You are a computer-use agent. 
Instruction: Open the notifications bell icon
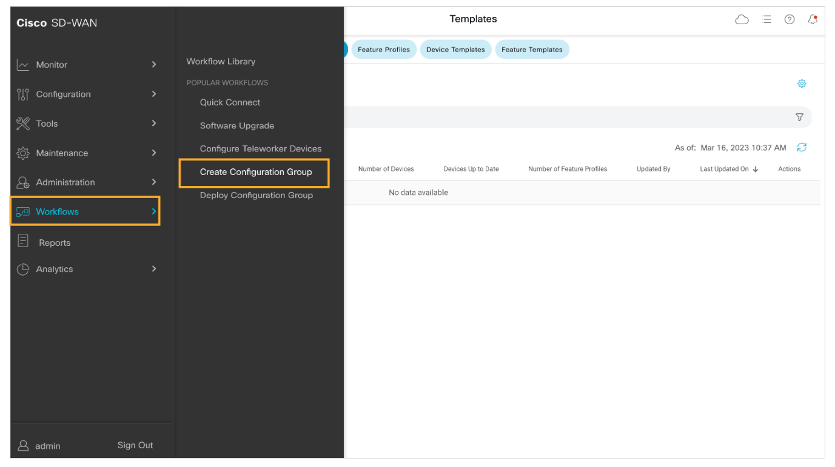tap(813, 19)
